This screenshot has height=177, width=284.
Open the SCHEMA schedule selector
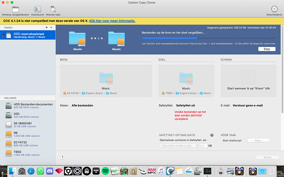(248, 81)
